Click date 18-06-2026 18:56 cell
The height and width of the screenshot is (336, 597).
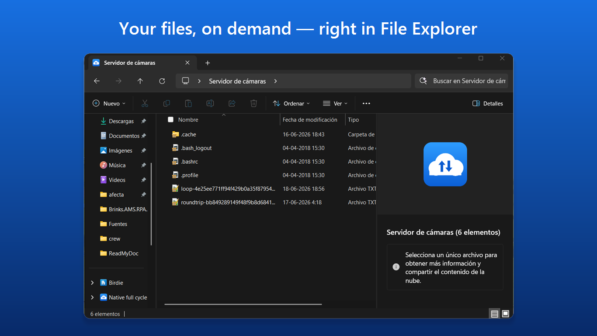pos(304,189)
